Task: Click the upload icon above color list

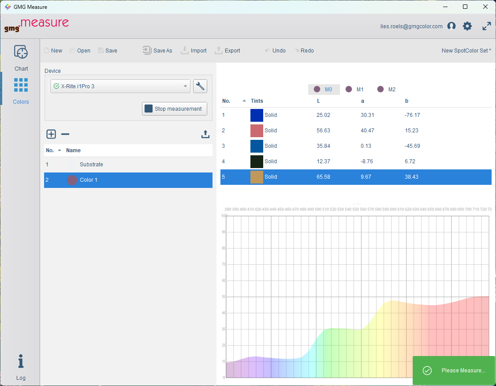Action: coord(205,134)
